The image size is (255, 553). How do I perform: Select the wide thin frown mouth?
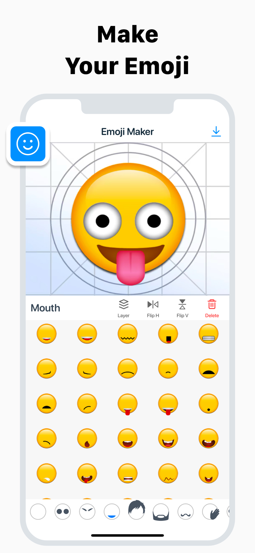127,369
